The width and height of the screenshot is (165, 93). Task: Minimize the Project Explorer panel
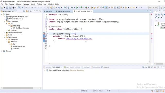point(37,11)
